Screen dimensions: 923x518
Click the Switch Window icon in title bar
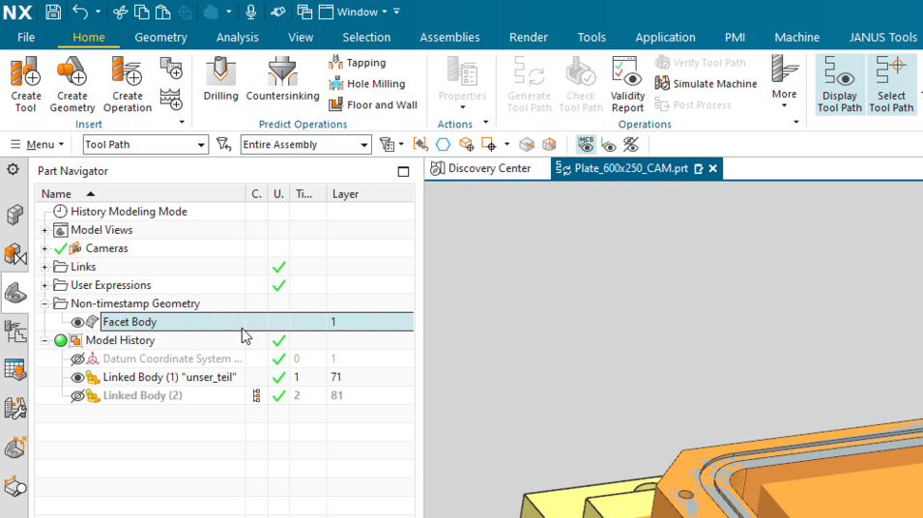click(304, 12)
